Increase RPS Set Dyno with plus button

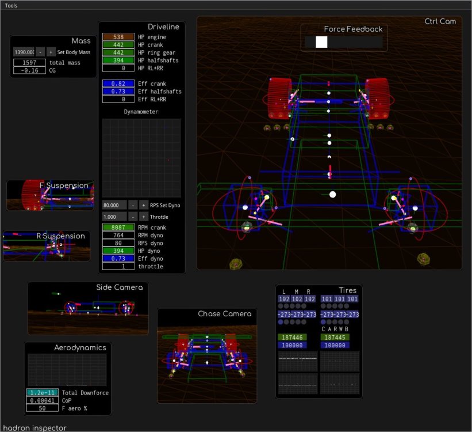pyautogui.click(x=144, y=205)
